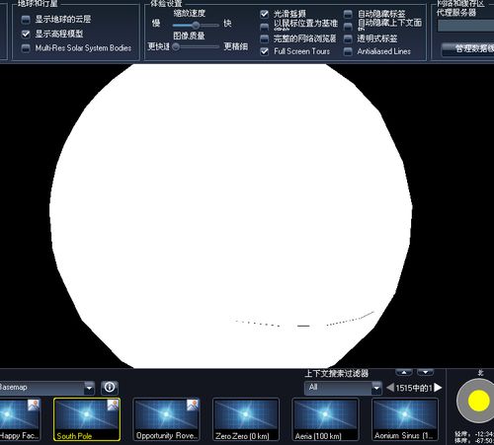
Task: Select the Zero Zero (0 km) thumbnail
Action: pyautogui.click(x=246, y=419)
